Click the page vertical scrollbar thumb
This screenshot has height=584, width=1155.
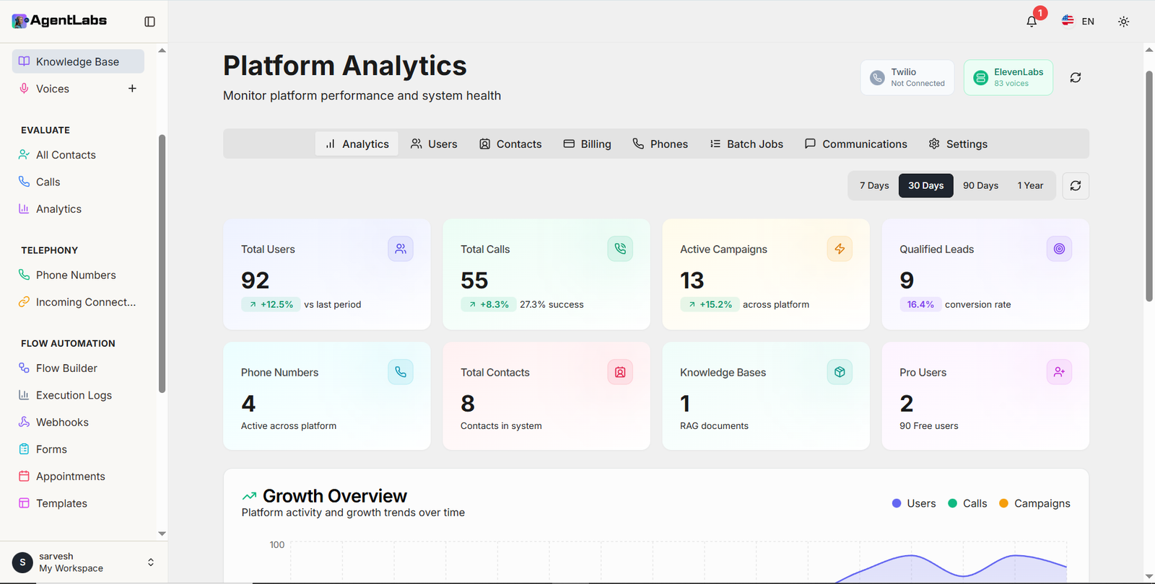click(1149, 186)
